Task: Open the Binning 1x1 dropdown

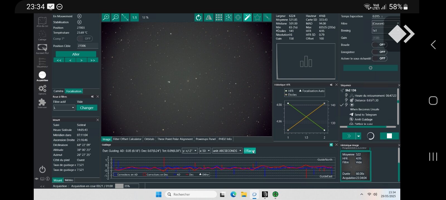Action: click(x=386, y=31)
